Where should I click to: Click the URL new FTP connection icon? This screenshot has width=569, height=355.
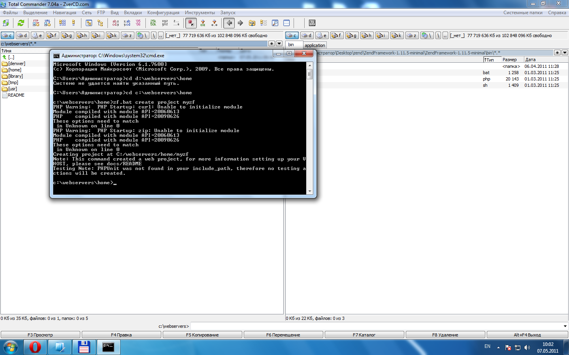(x=47, y=23)
